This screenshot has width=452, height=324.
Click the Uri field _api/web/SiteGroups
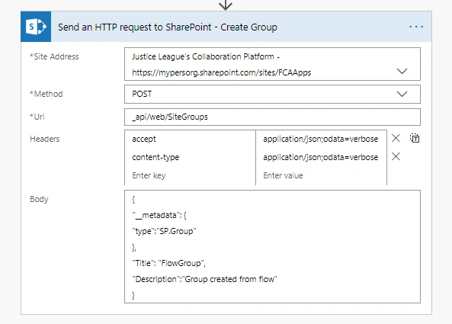coord(272,117)
